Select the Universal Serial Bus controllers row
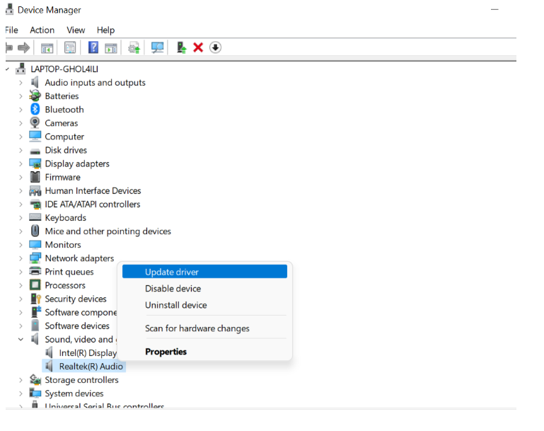 104,406
